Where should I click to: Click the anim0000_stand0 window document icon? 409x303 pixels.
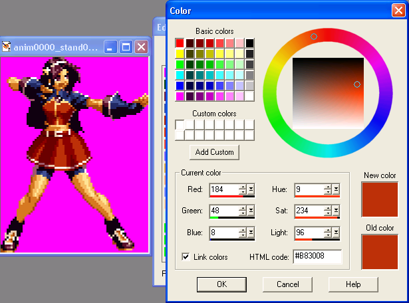click(6, 47)
